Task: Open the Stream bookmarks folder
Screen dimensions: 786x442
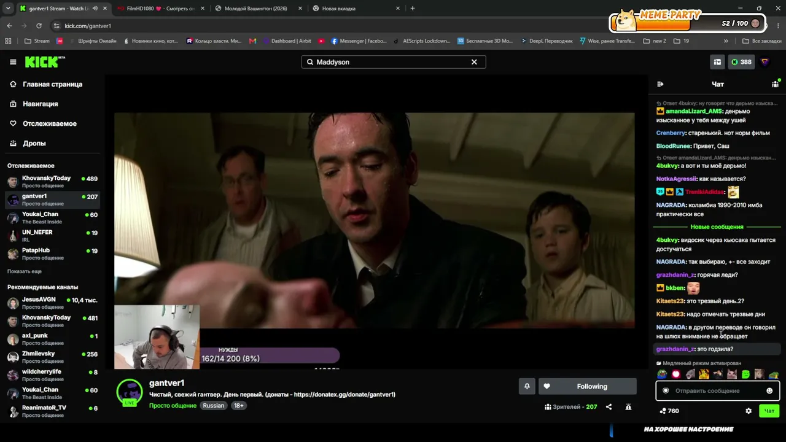Action: pos(37,41)
